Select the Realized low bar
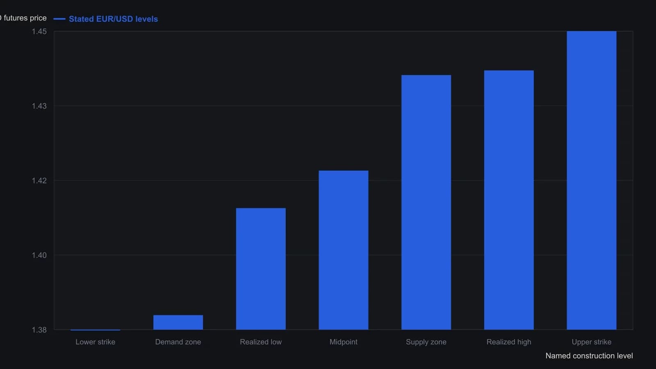Image resolution: width=656 pixels, height=369 pixels. click(x=261, y=269)
